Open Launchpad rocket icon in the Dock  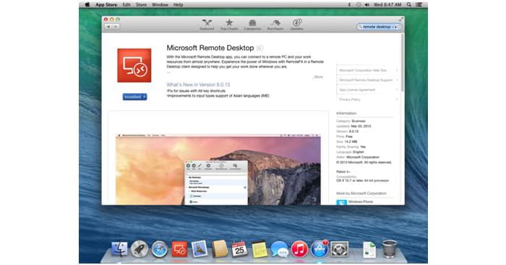[x=140, y=250]
